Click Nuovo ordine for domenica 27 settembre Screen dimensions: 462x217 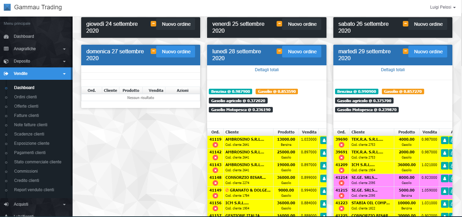(x=176, y=52)
